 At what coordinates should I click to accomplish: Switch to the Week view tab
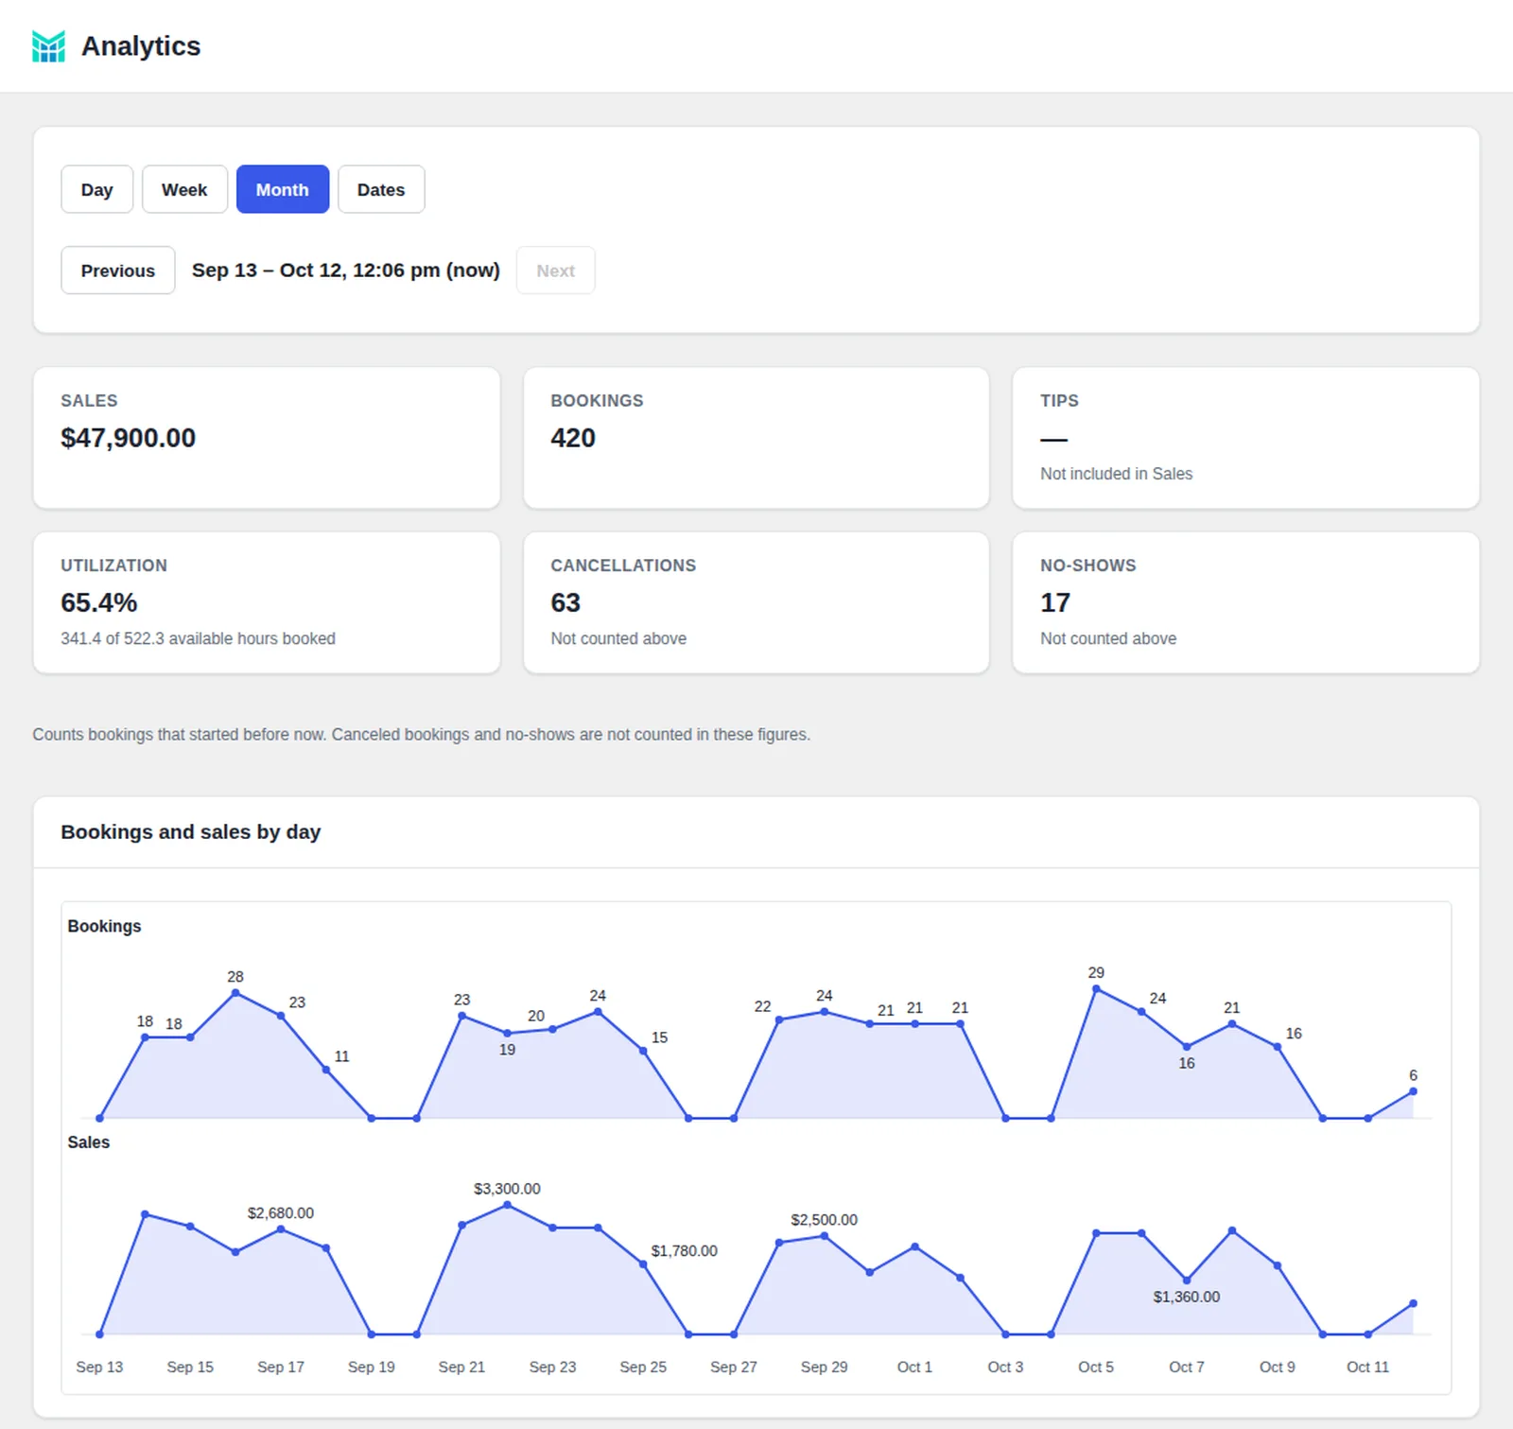(184, 189)
